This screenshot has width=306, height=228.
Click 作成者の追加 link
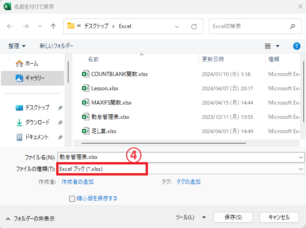[77, 182]
